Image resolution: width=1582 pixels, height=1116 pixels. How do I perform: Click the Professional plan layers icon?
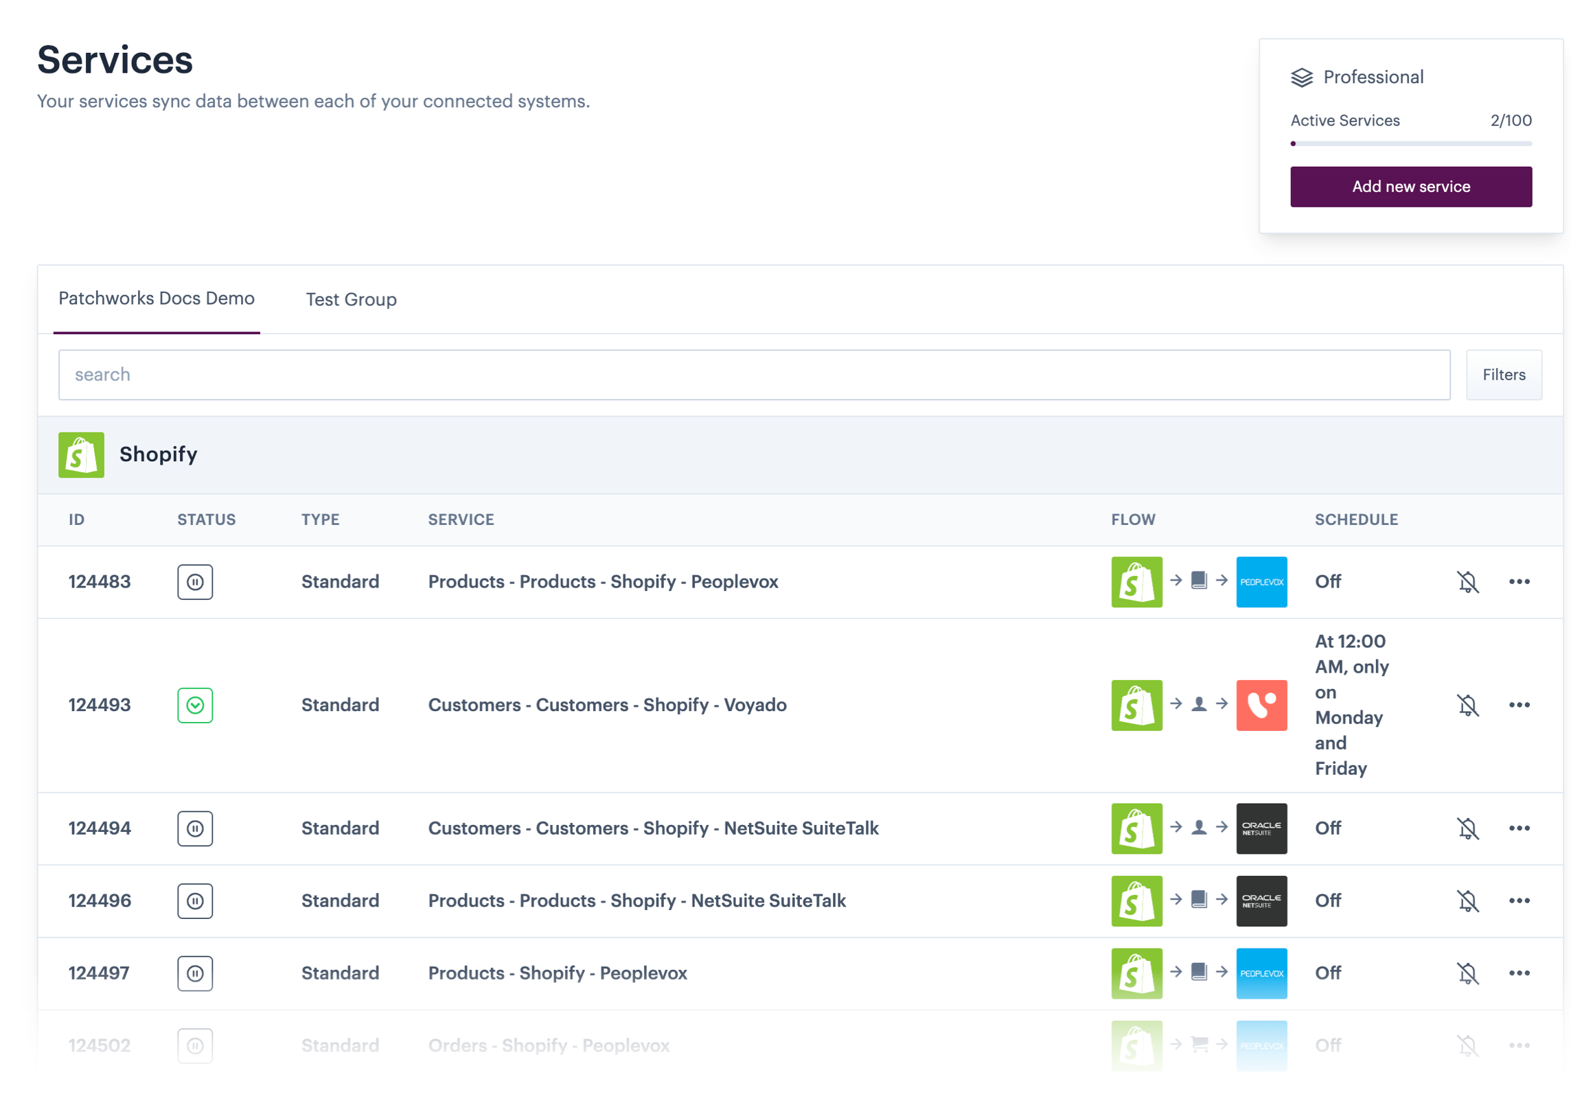tap(1301, 77)
